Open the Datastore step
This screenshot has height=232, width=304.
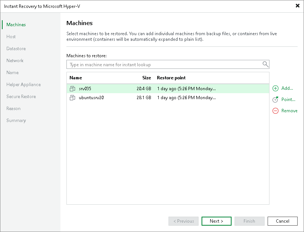coord(16,48)
